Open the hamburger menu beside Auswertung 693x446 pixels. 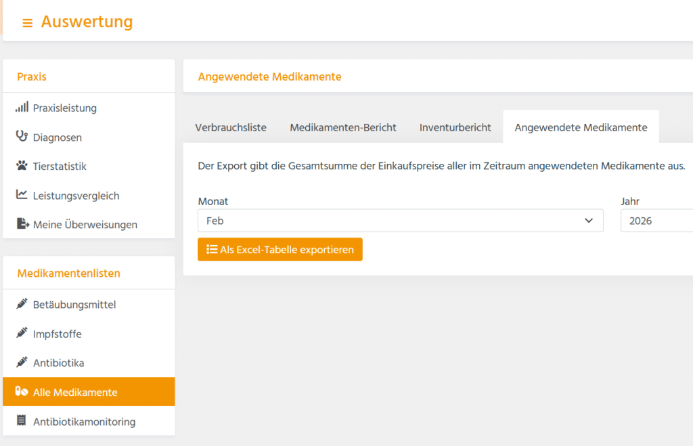[x=27, y=23]
